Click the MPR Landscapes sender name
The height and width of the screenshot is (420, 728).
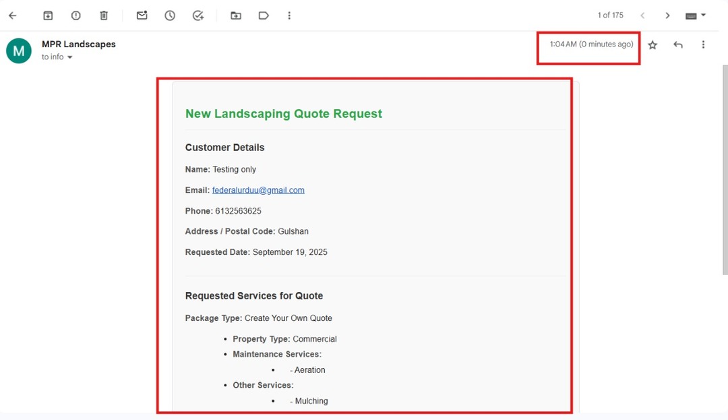(x=79, y=44)
